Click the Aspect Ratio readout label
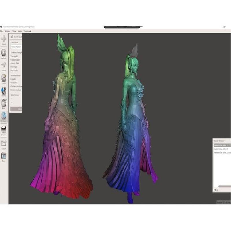Viewport: 231px width, 231px height. pos(15,63)
